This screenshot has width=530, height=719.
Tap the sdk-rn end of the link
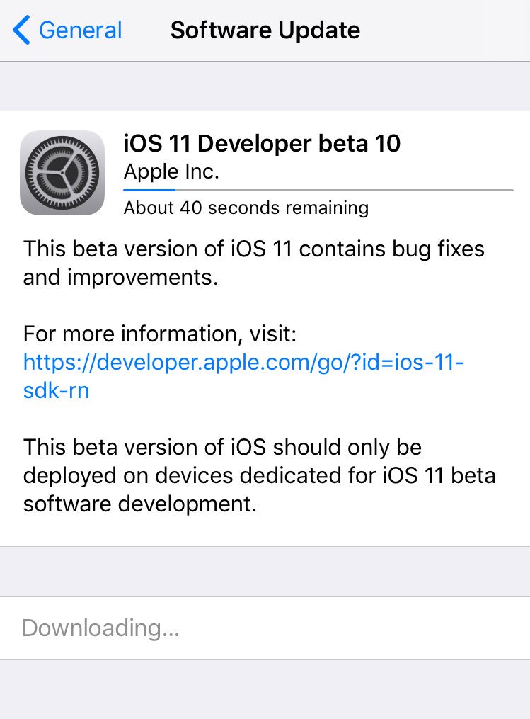(57, 391)
